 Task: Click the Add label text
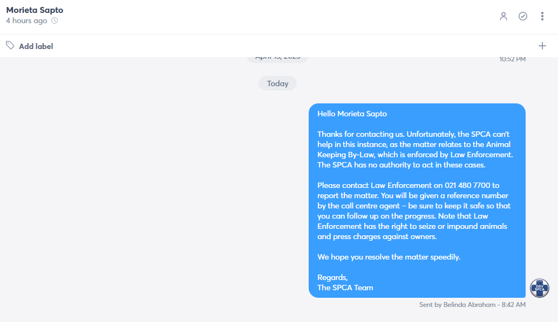pyautogui.click(x=36, y=46)
